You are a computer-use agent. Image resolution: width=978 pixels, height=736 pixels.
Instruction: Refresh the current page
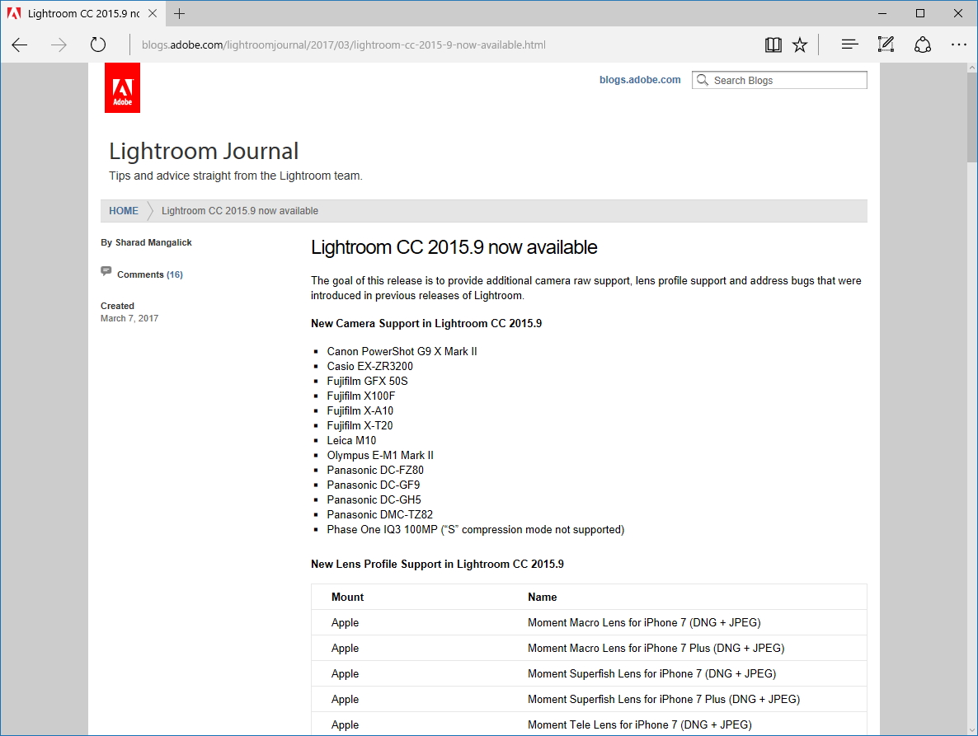pyautogui.click(x=98, y=45)
